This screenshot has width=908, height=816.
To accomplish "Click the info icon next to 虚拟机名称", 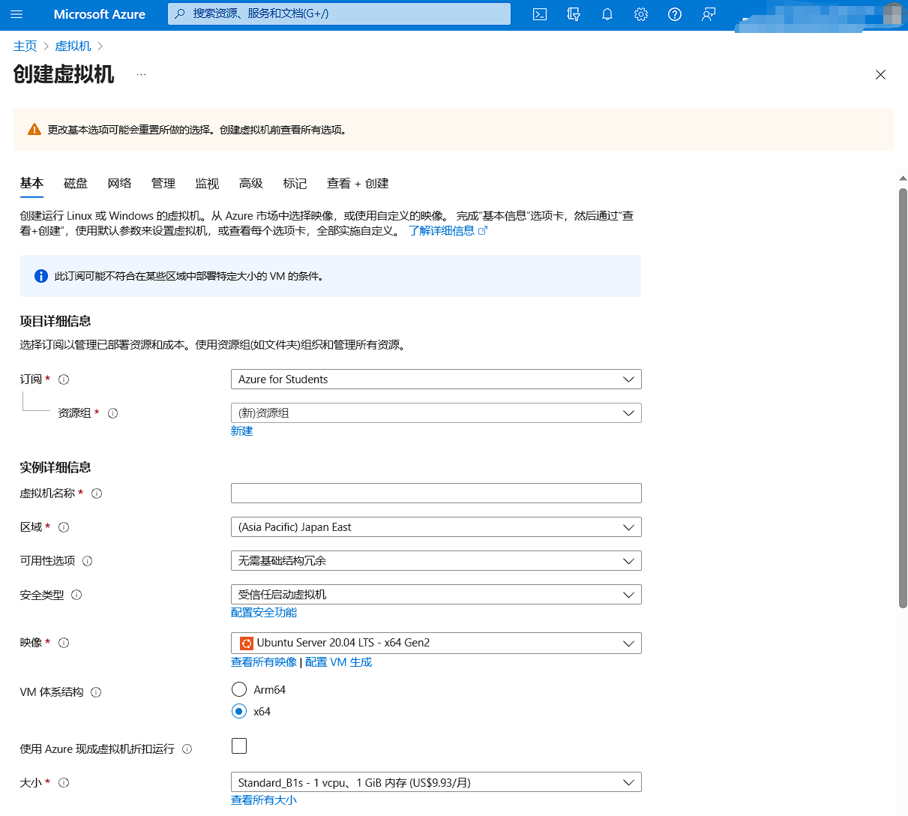I will click(x=97, y=493).
